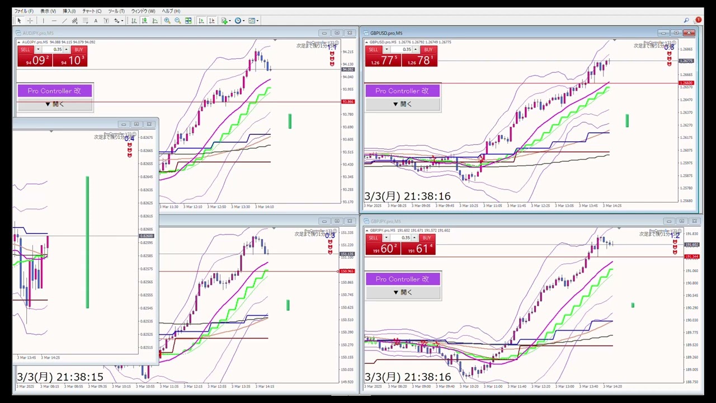Select the crosshair tool in toolbar
The height and width of the screenshot is (403, 716).
point(30,21)
